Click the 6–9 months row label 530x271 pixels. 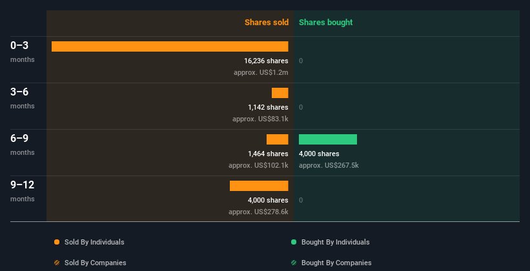23,144
